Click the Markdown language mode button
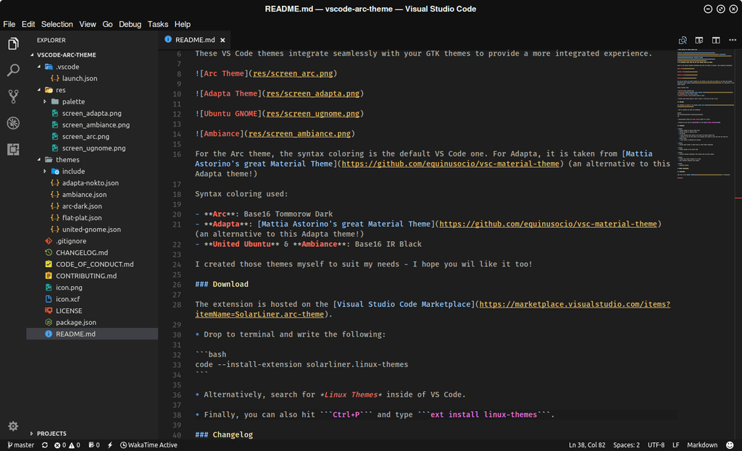 (701, 445)
